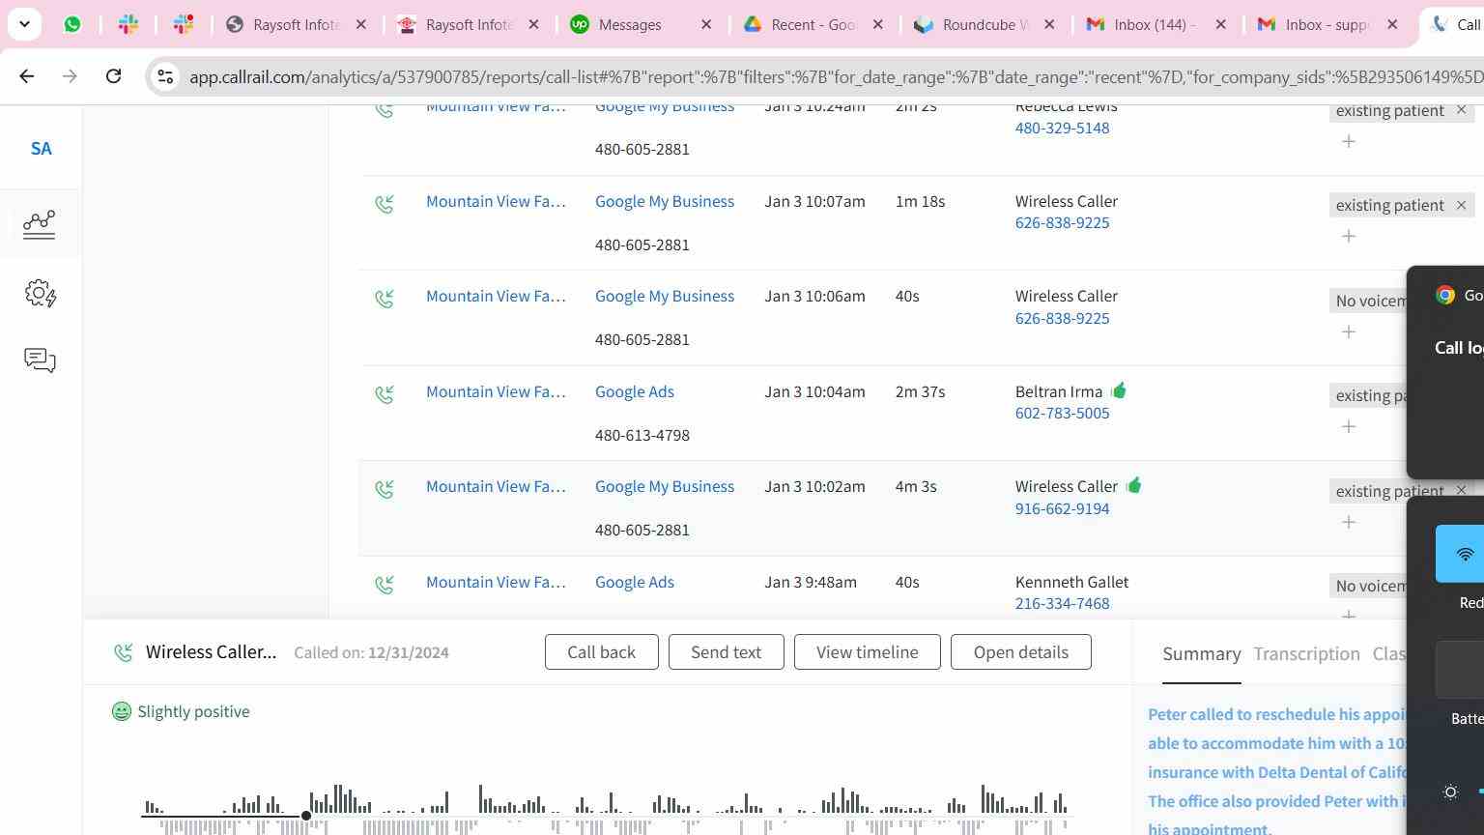Select the Called on 12/31/2024 date text
The height and width of the screenshot is (835, 1484).
371,652
